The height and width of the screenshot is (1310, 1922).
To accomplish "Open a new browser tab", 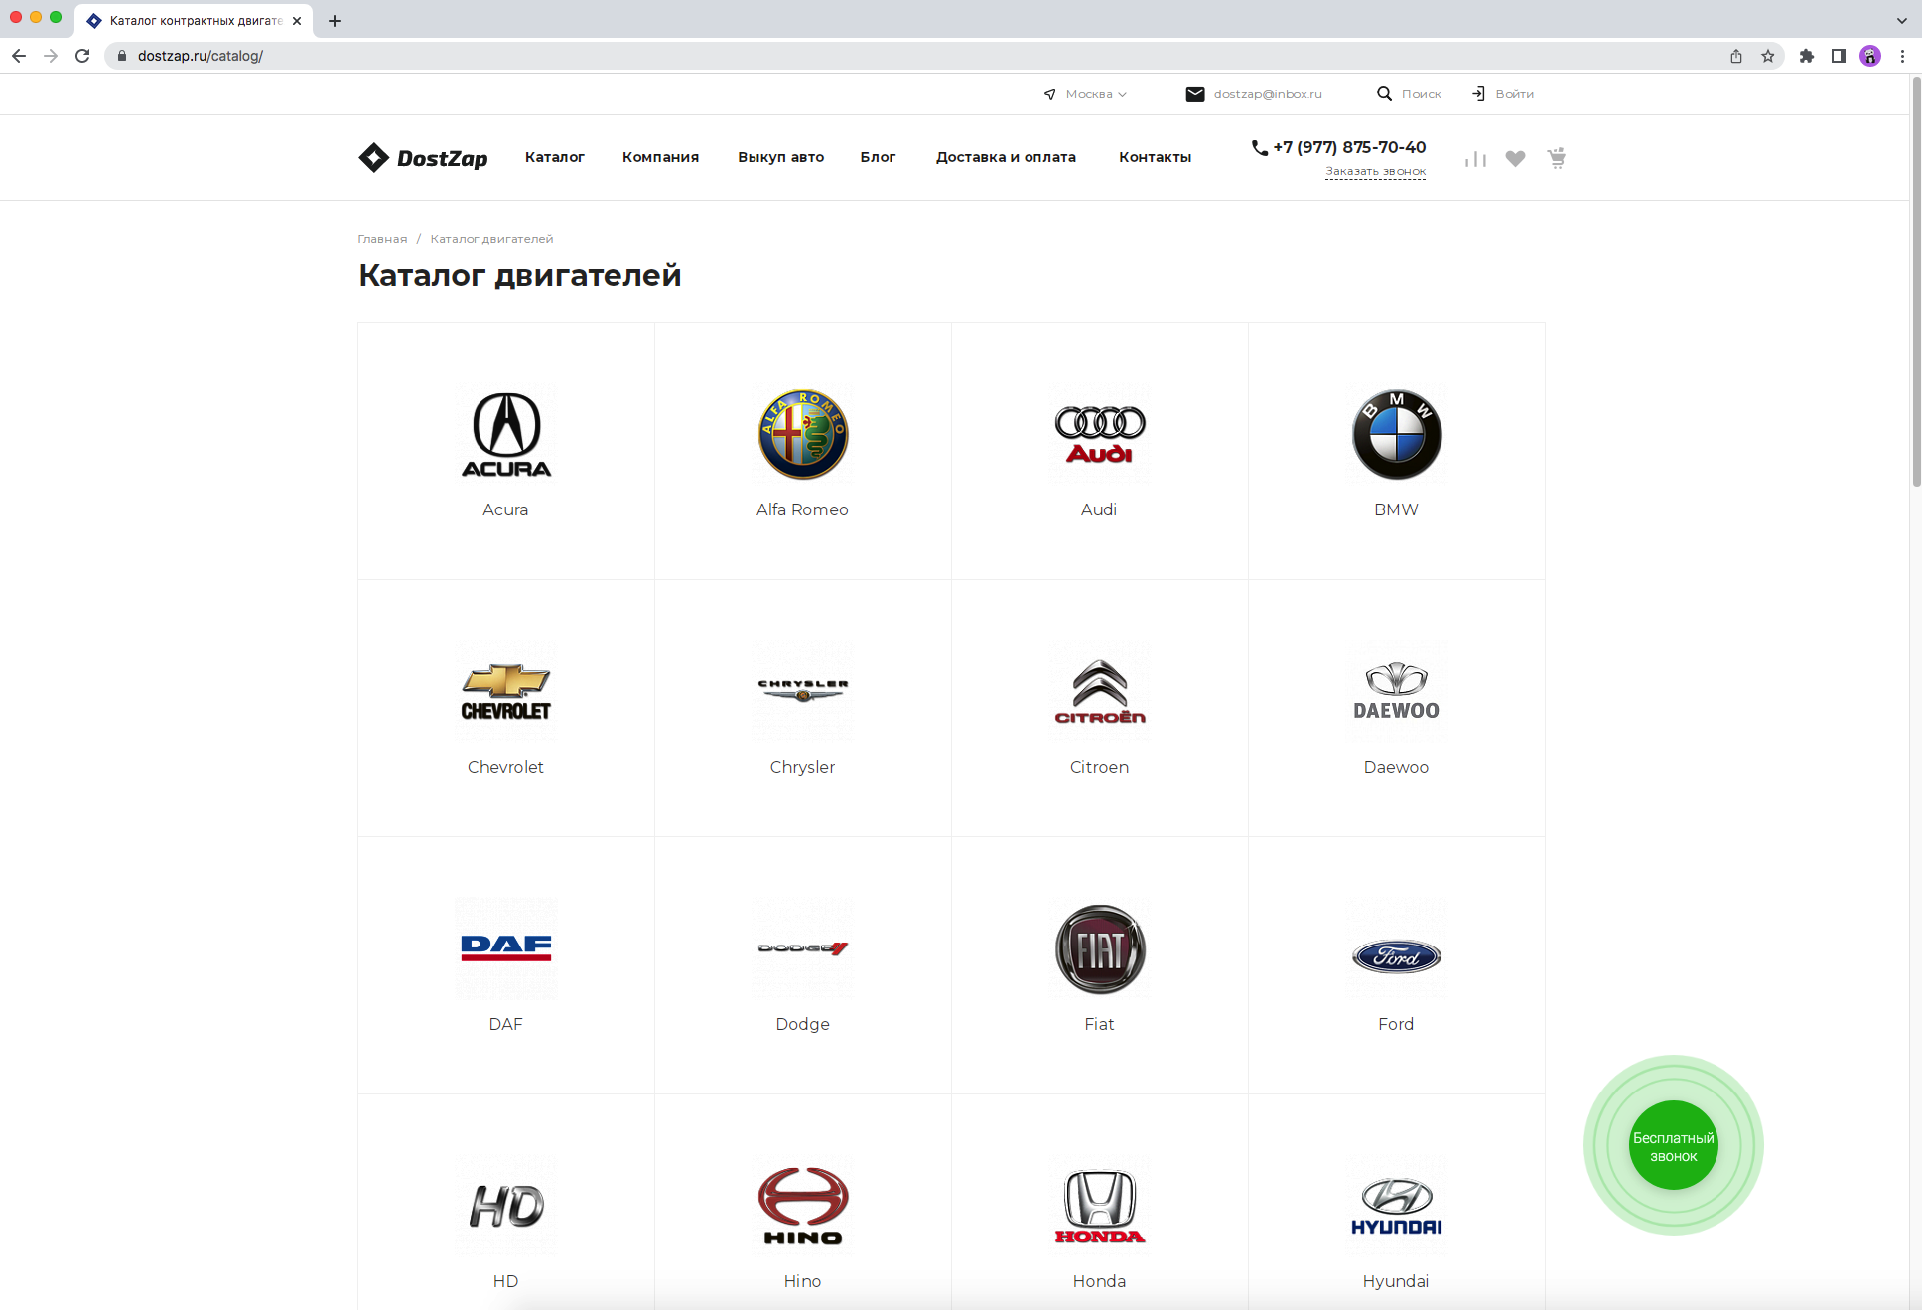I will pyautogui.click(x=335, y=21).
